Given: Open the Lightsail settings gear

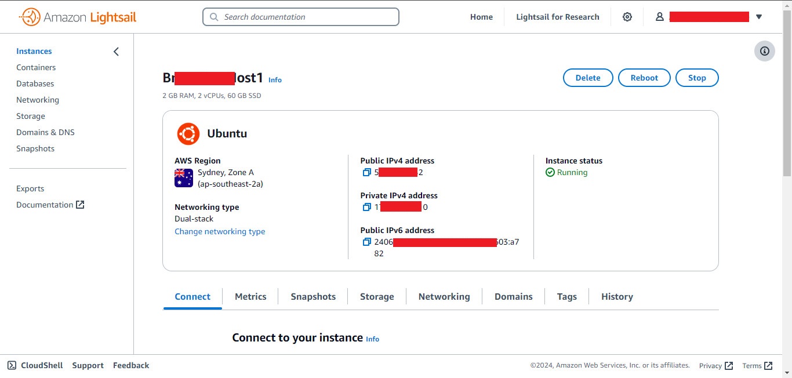Looking at the screenshot, I should pos(627,17).
